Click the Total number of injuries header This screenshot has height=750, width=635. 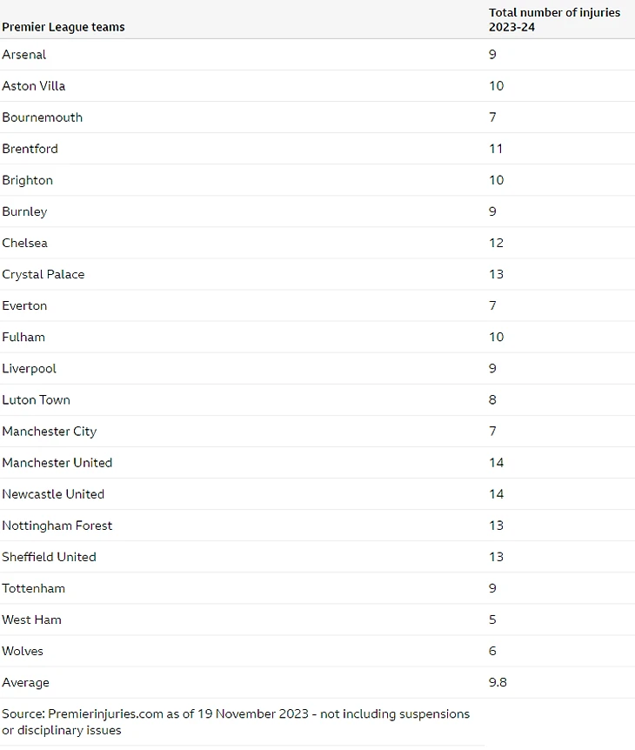pyautogui.click(x=554, y=19)
